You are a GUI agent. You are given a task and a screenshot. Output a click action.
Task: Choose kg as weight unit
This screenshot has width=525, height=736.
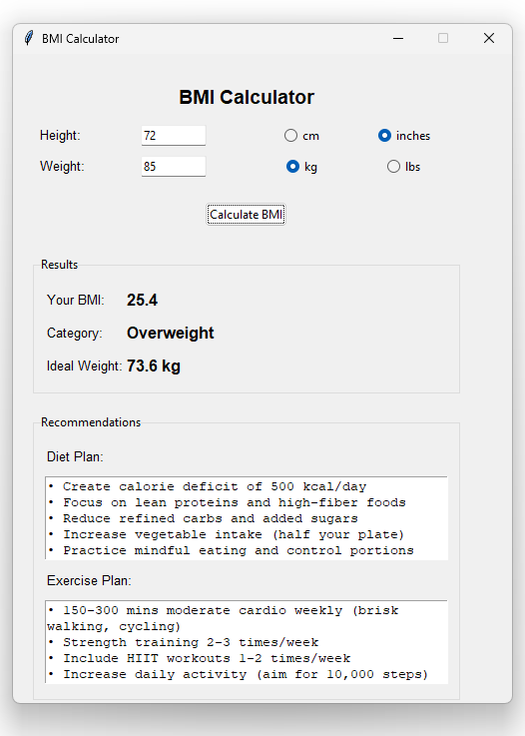[301, 167]
